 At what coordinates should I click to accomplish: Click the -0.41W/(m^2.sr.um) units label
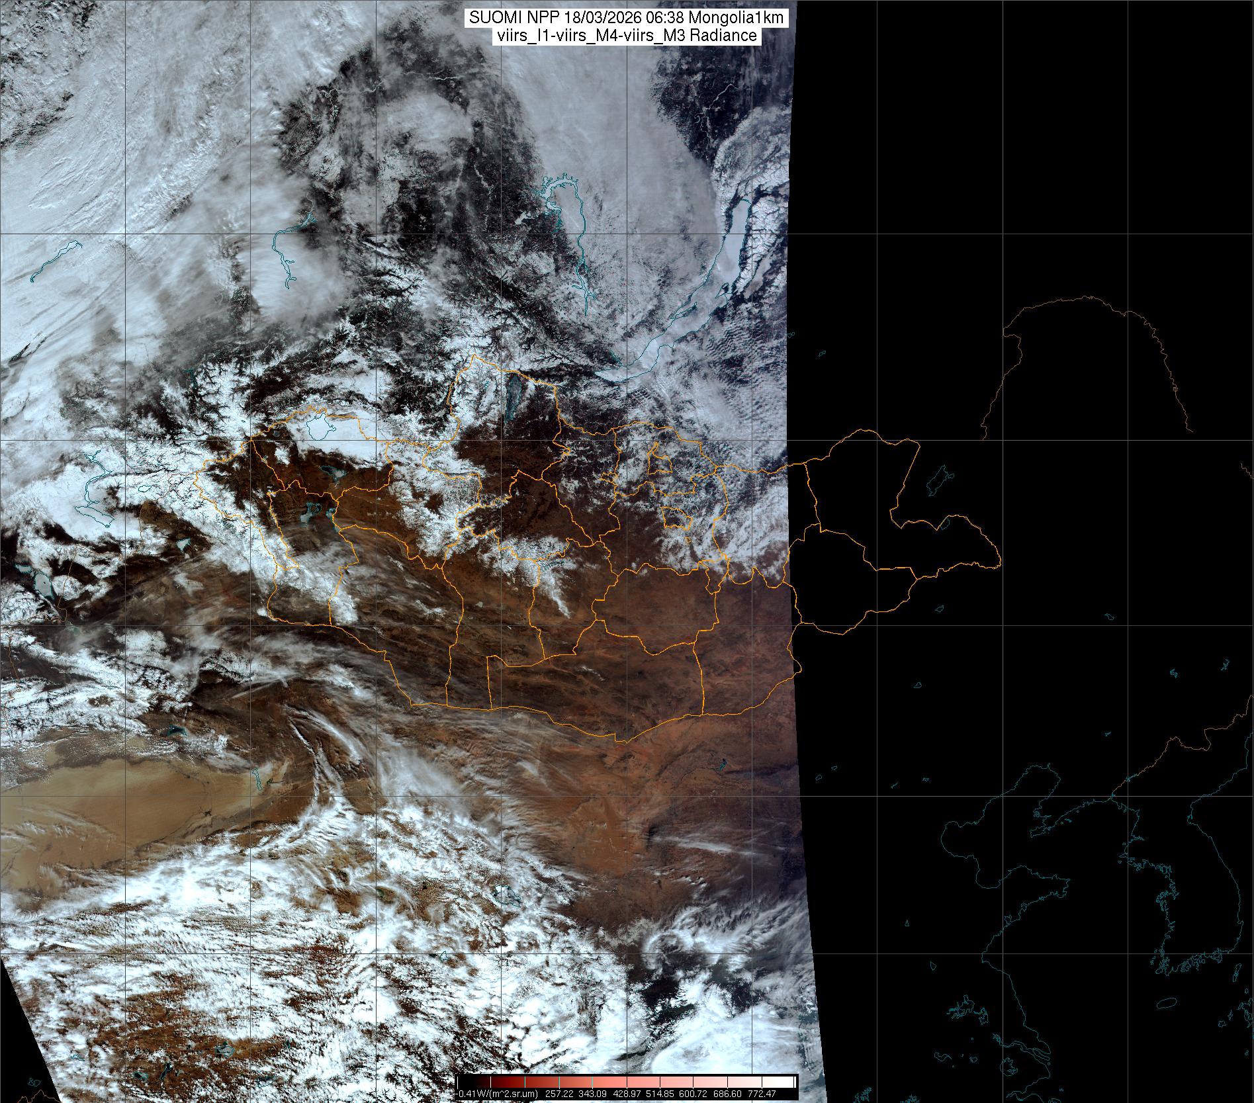click(x=498, y=1094)
